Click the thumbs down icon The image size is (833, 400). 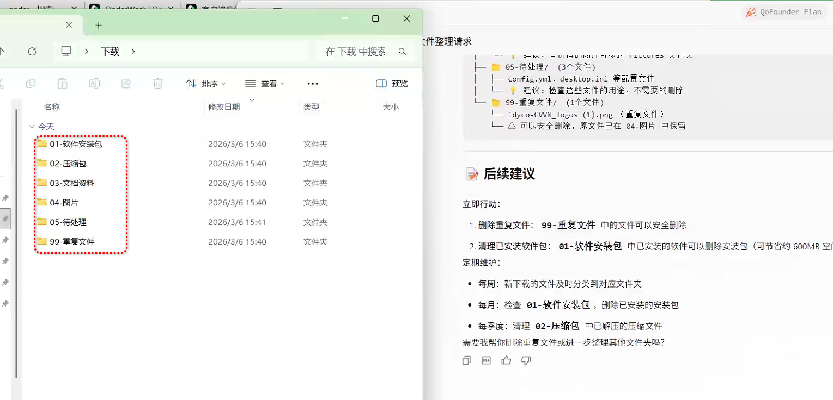click(526, 360)
